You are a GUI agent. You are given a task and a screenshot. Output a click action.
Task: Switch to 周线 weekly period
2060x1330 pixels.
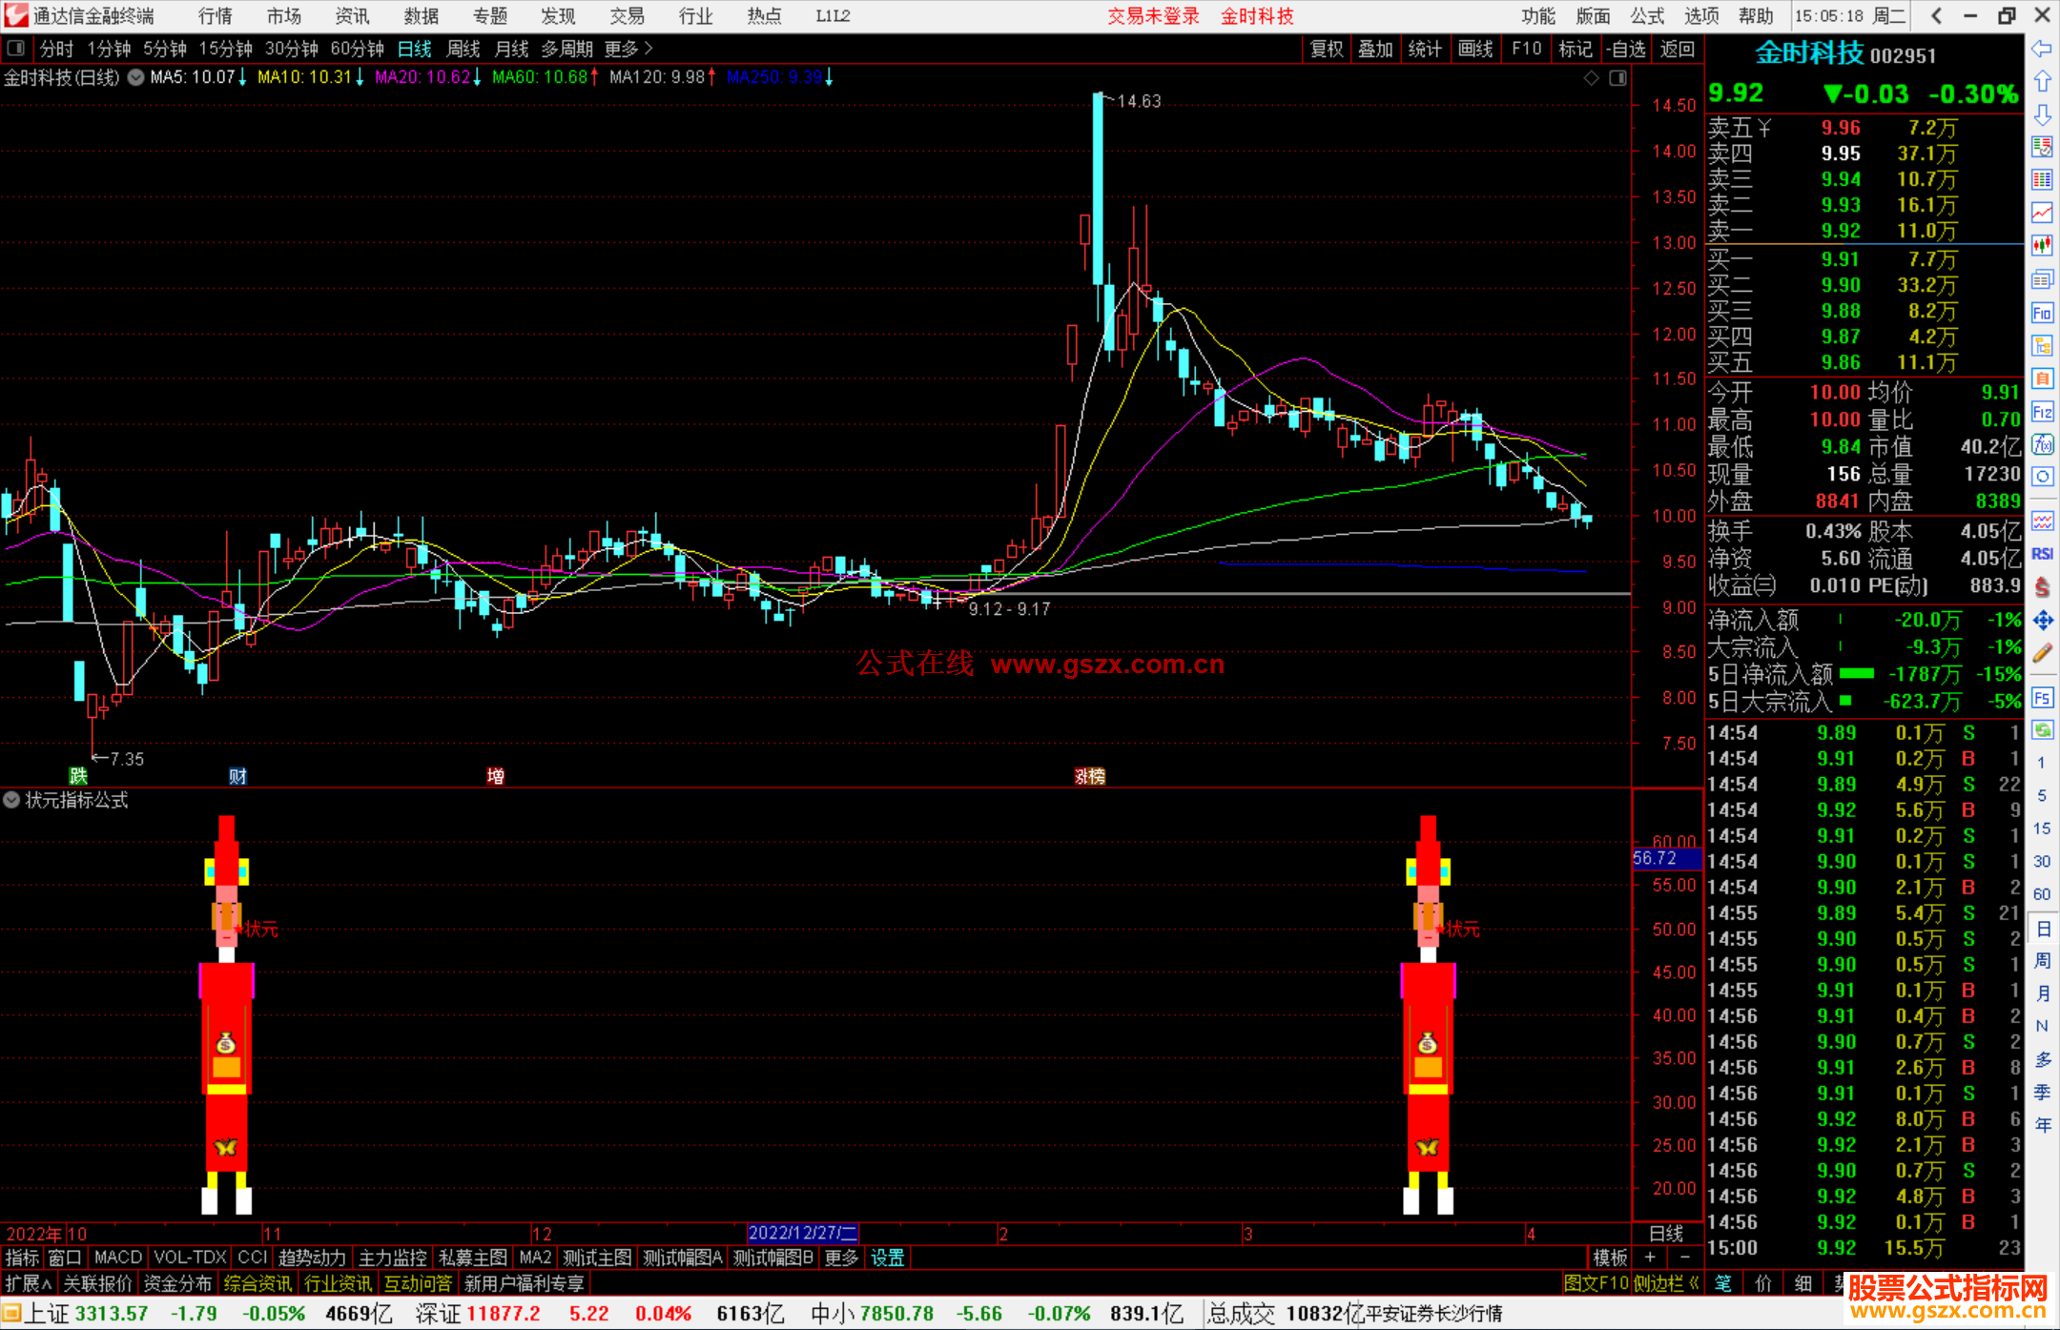[463, 49]
